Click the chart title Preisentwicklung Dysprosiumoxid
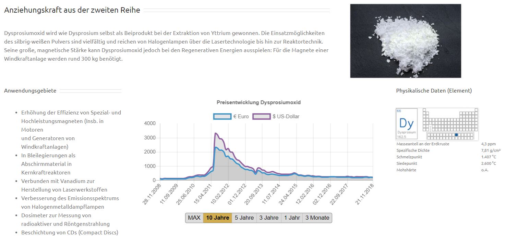Screen dimensions: 506x245 tap(258, 102)
